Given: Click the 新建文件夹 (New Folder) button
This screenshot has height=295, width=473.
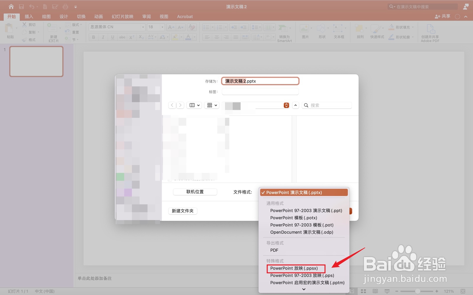Looking at the screenshot, I should click(183, 211).
